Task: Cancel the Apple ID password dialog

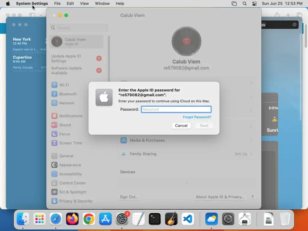Action: [x=181, y=126]
